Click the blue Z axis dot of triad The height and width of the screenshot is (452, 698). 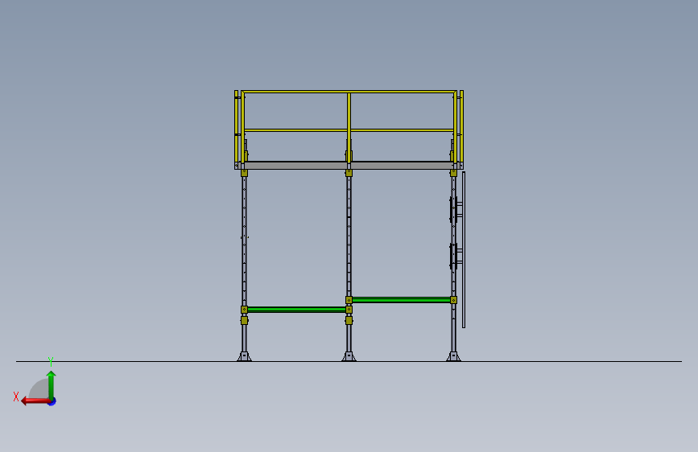pyautogui.click(x=52, y=401)
